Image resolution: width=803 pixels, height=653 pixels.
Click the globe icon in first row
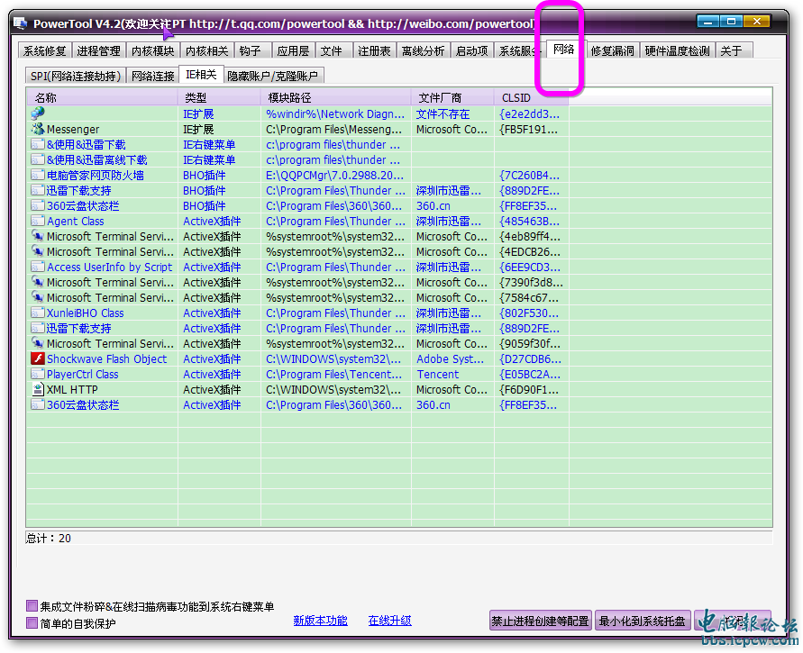[37, 113]
